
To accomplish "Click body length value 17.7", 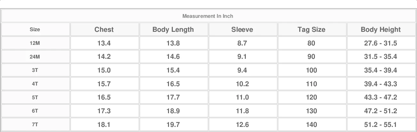I will [x=173, y=97].
